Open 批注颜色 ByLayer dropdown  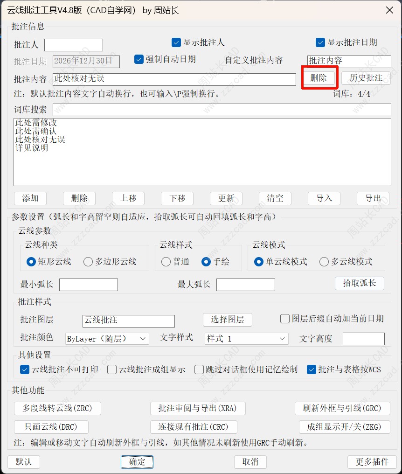point(107,339)
